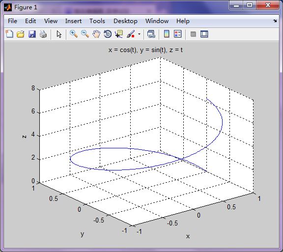This screenshot has width=283, height=252.
Task: Insert a legend using the Legend icon
Action: click(178, 34)
